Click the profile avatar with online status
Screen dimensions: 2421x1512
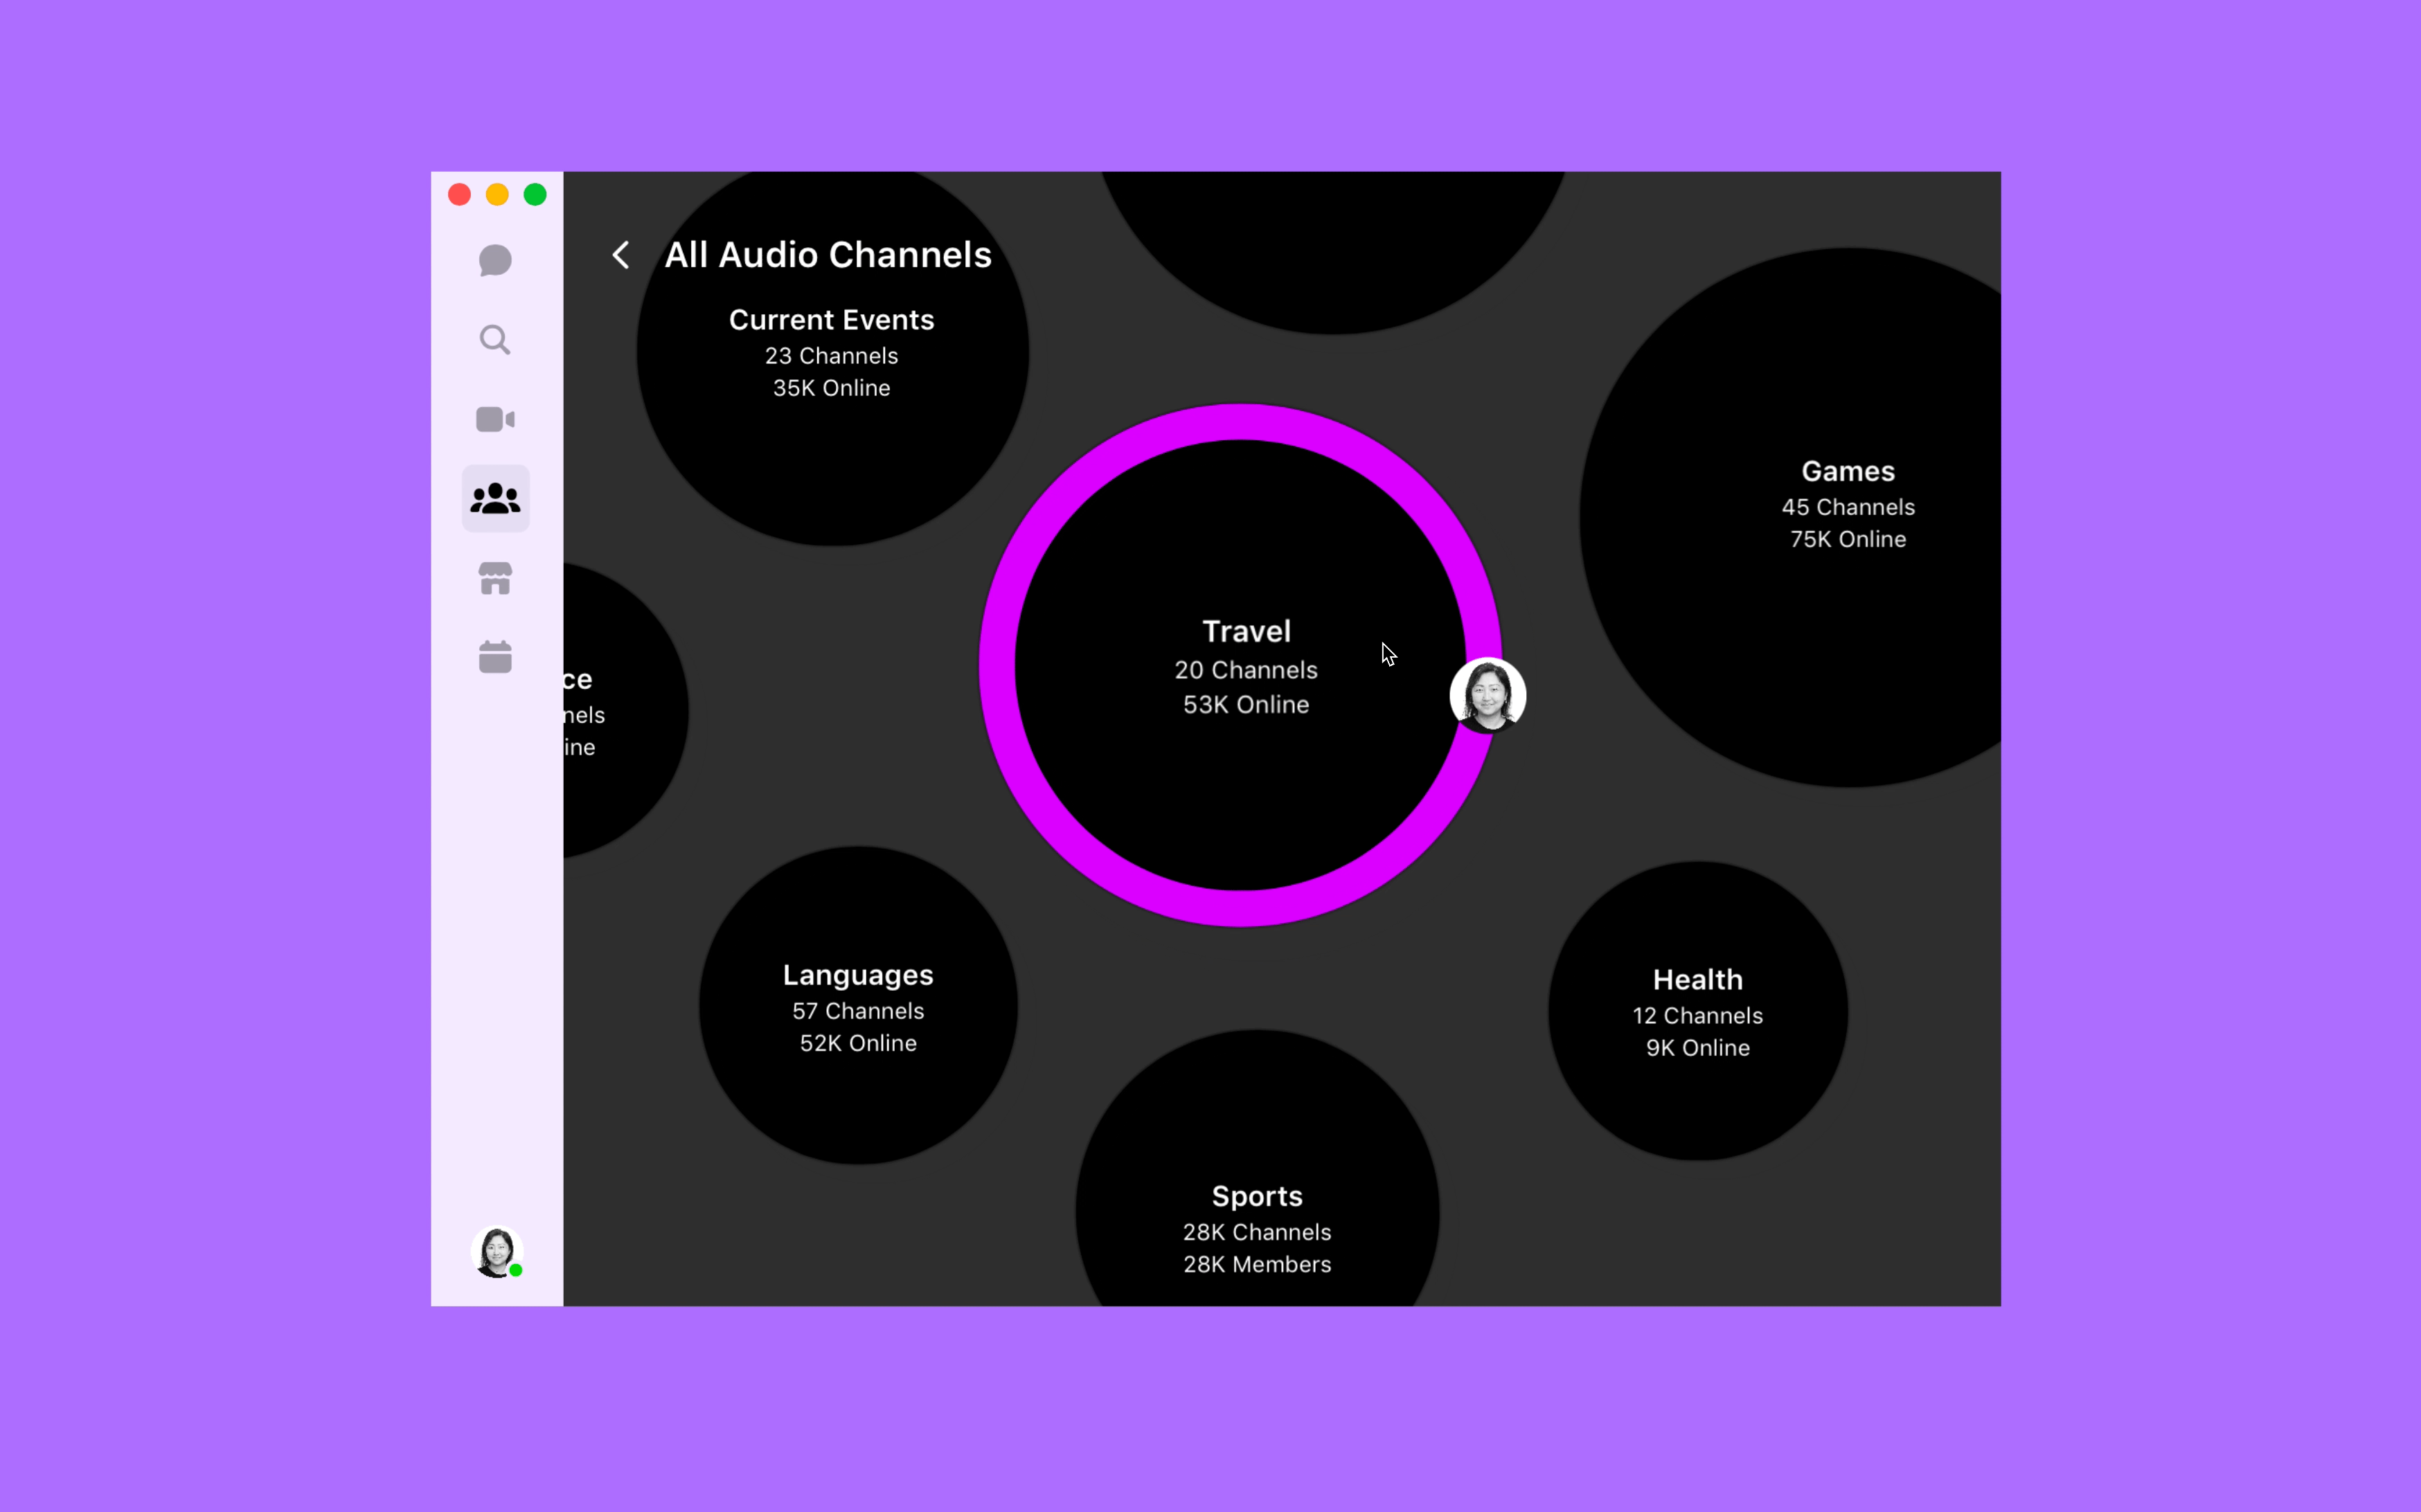(x=496, y=1251)
